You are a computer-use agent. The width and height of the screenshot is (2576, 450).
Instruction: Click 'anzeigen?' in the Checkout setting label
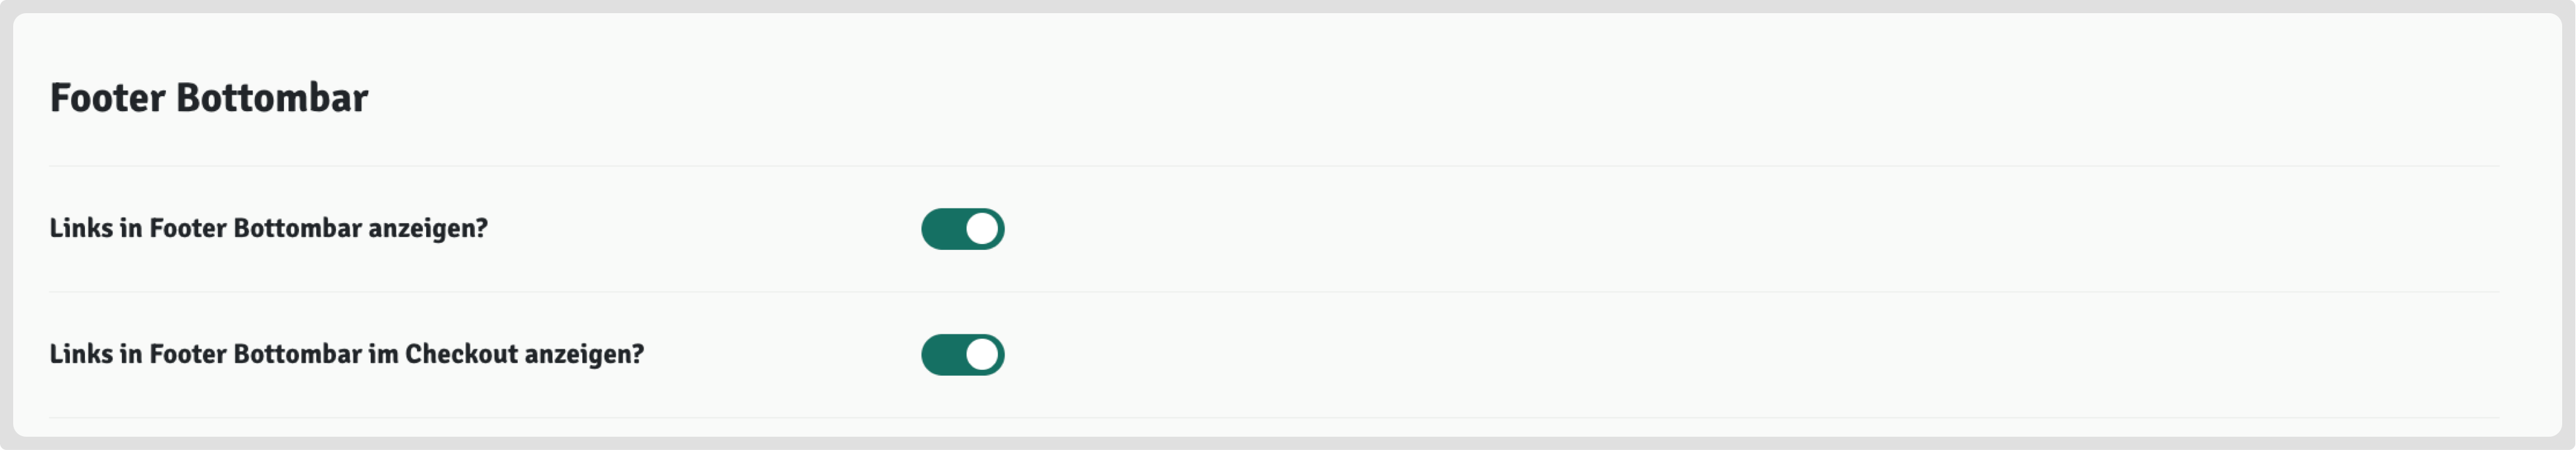tap(584, 354)
